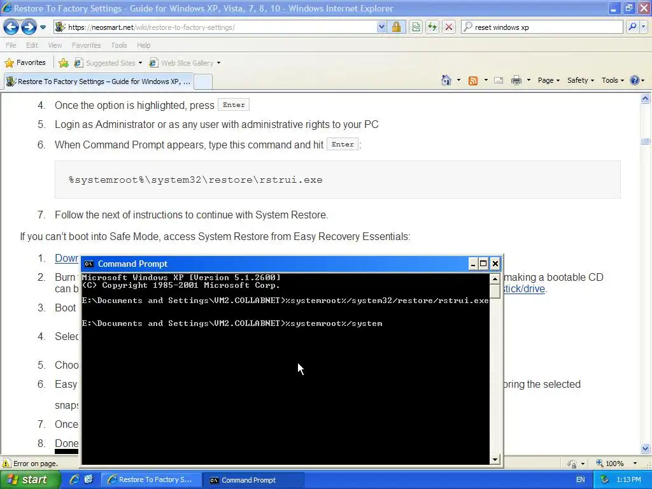
Task: Click Command Prompt scrollbar up arrow
Action: click(x=495, y=279)
